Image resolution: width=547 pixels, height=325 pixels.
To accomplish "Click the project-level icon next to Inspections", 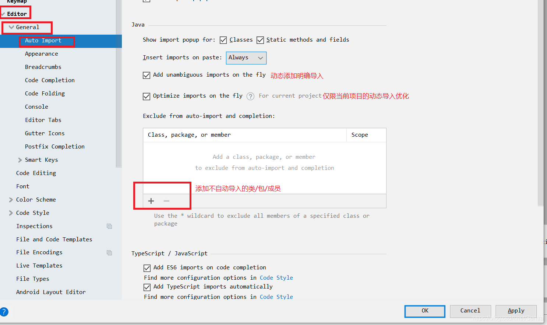I will click(109, 226).
